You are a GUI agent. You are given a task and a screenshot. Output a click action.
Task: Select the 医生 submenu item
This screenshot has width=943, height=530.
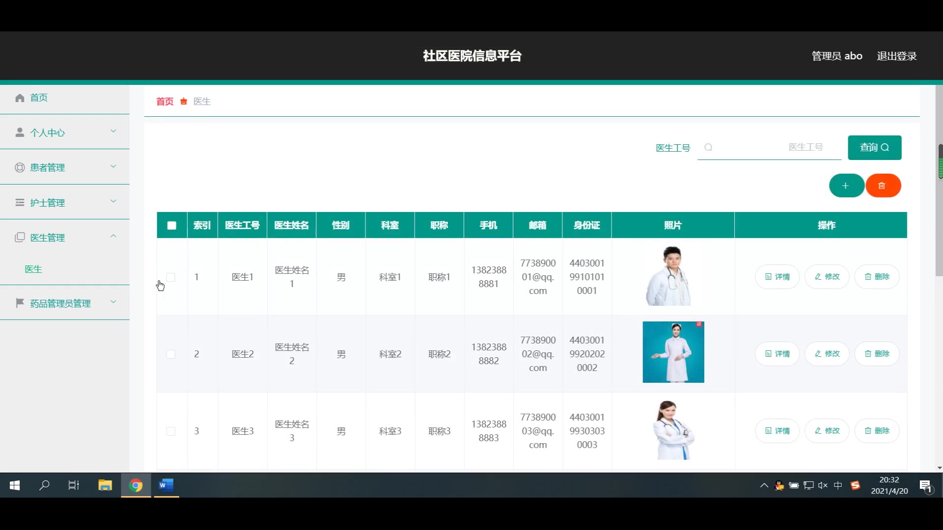[33, 269]
